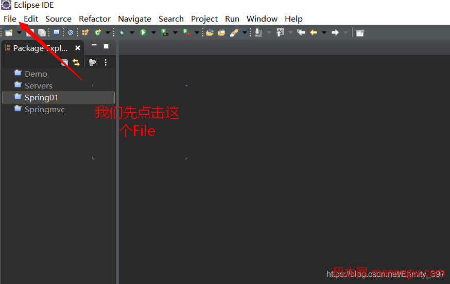Open the Source menu

point(58,19)
